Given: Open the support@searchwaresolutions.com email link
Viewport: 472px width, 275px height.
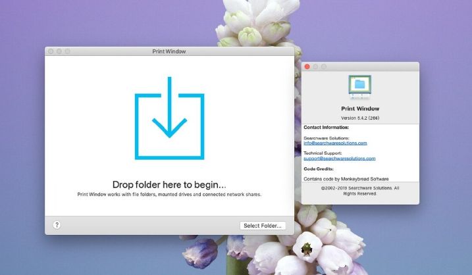Looking at the screenshot, I should 339,159.
